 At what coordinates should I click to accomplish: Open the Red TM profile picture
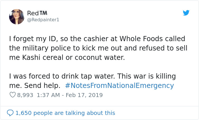click(x=16, y=17)
